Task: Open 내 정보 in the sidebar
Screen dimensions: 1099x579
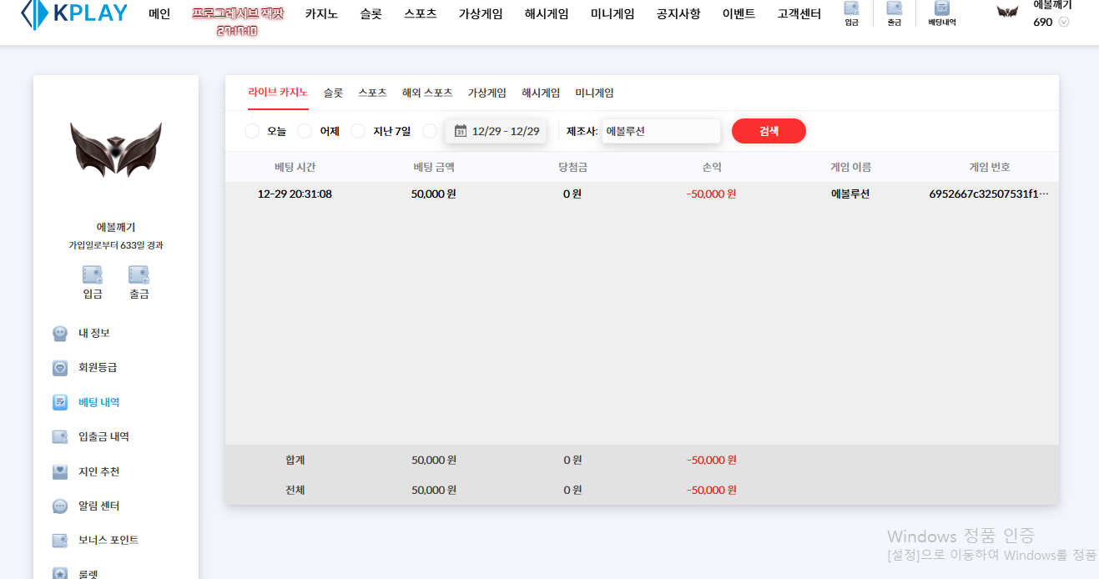Action: click(93, 334)
